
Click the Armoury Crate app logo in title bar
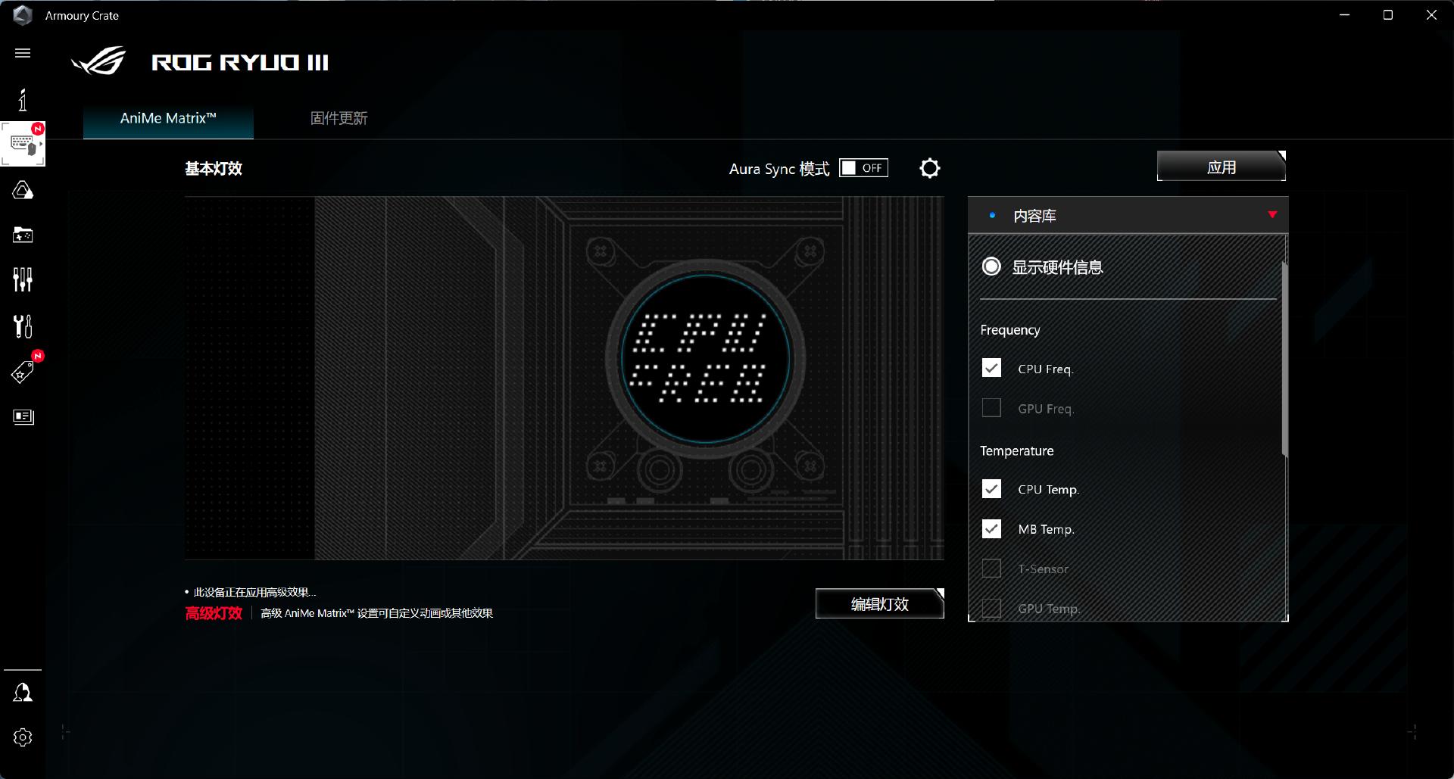[x=23, y=15]
